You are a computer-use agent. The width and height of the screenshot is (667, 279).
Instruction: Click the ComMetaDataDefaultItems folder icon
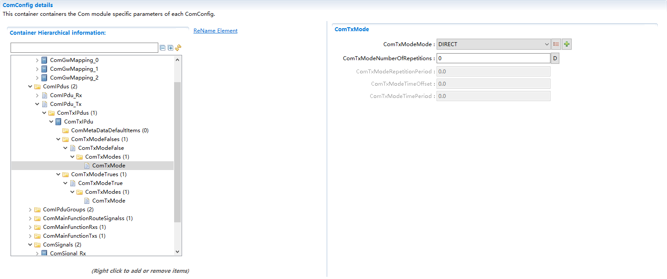point(65,130)
